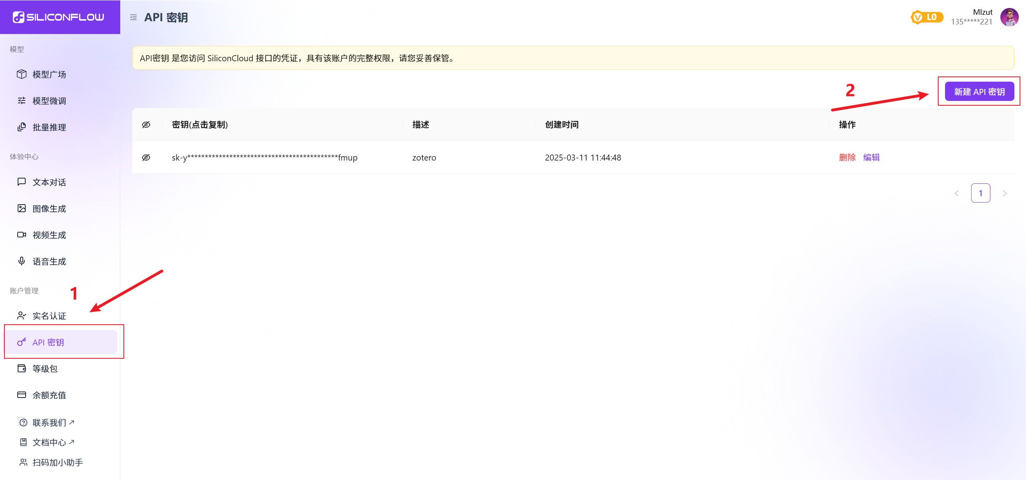Open the 模型微调 sliders icon
This screenshot has height=480, width=1026.
(x=22, y=100)
